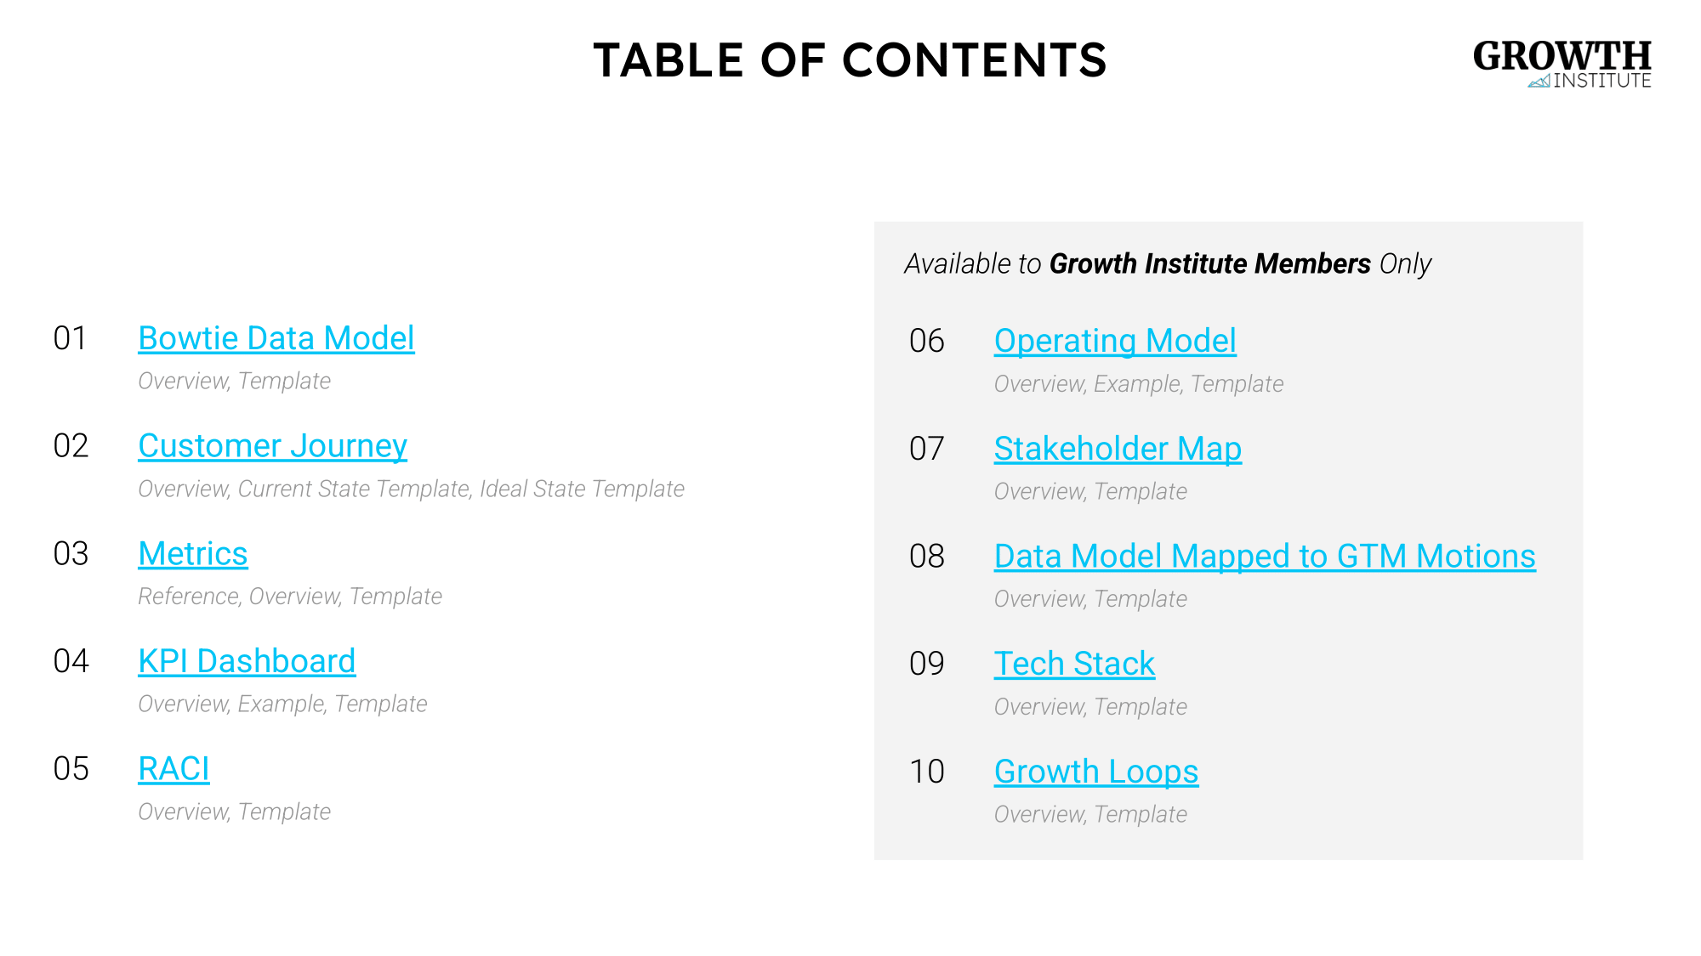Click the members-only availability heading
This screenshot has width=1701, height=956.
click(1167, 264)
